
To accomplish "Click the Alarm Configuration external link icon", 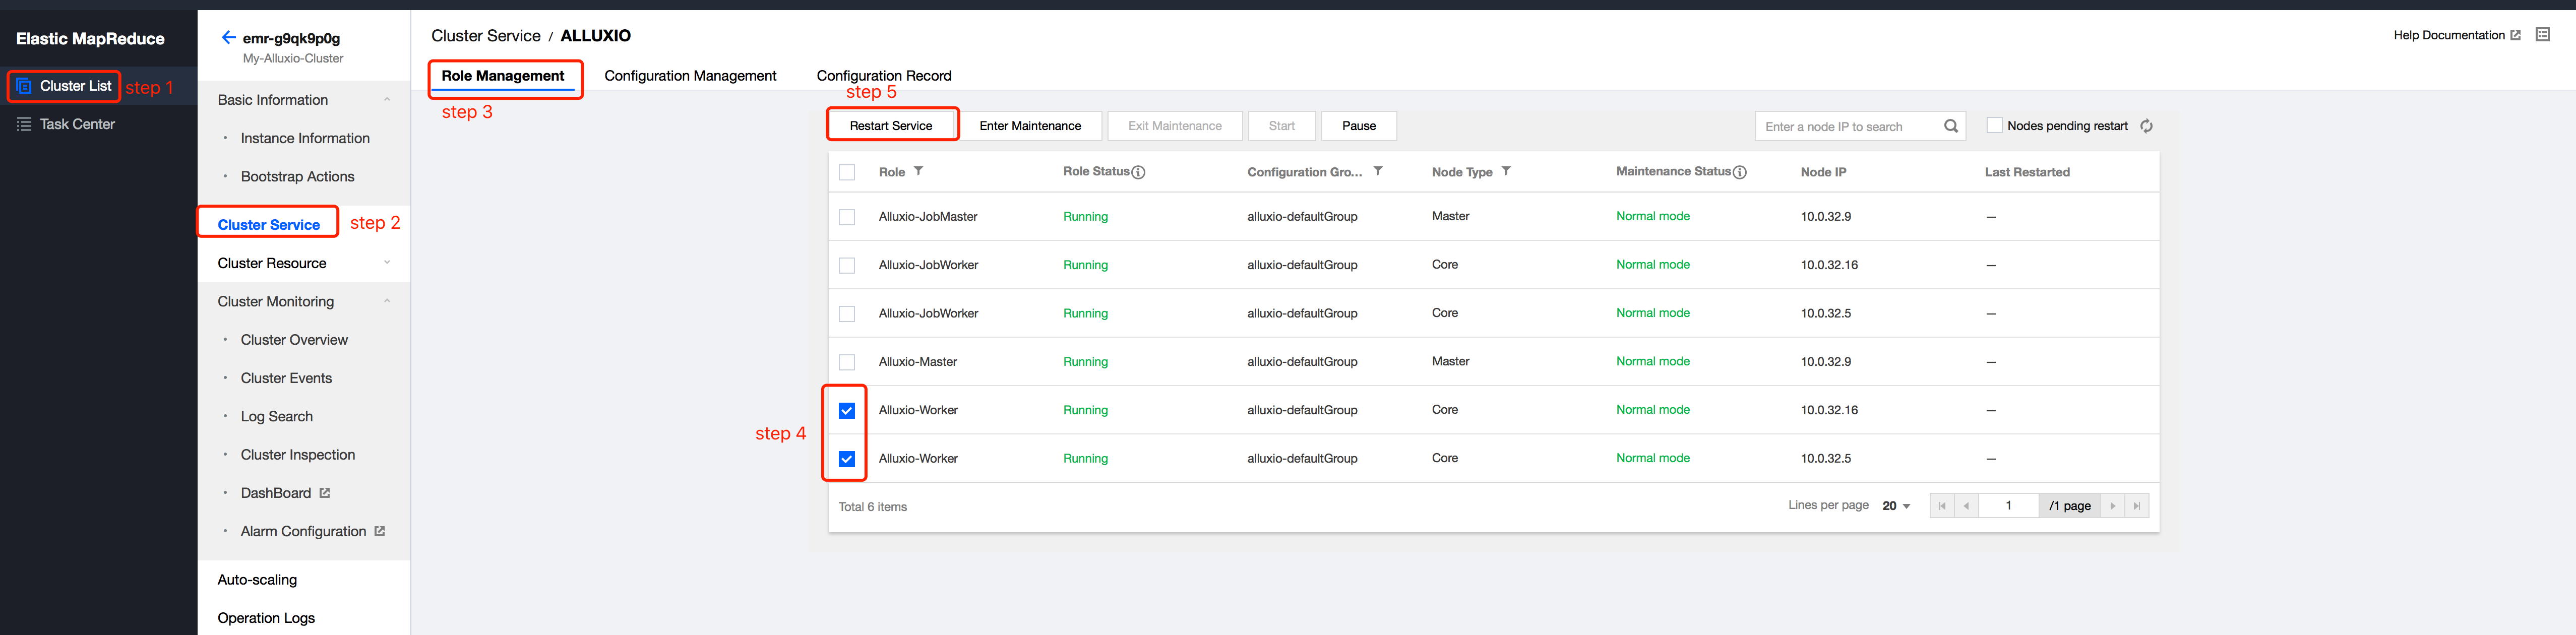I will [x=379, y=531].
